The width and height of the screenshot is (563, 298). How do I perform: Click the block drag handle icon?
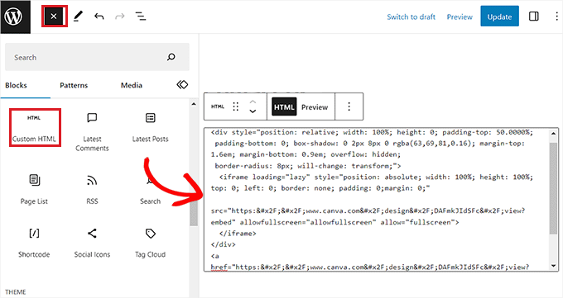coord(235,106)
